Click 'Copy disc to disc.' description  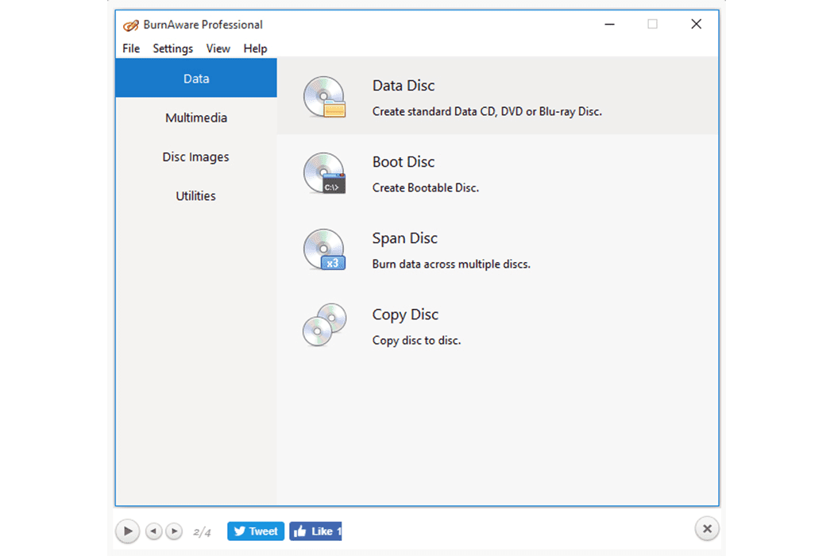[x=416, y=341]
